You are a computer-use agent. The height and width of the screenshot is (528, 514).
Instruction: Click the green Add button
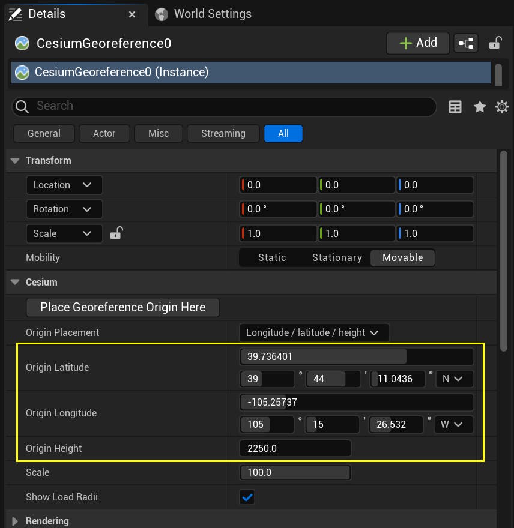[x=417, y=43]
